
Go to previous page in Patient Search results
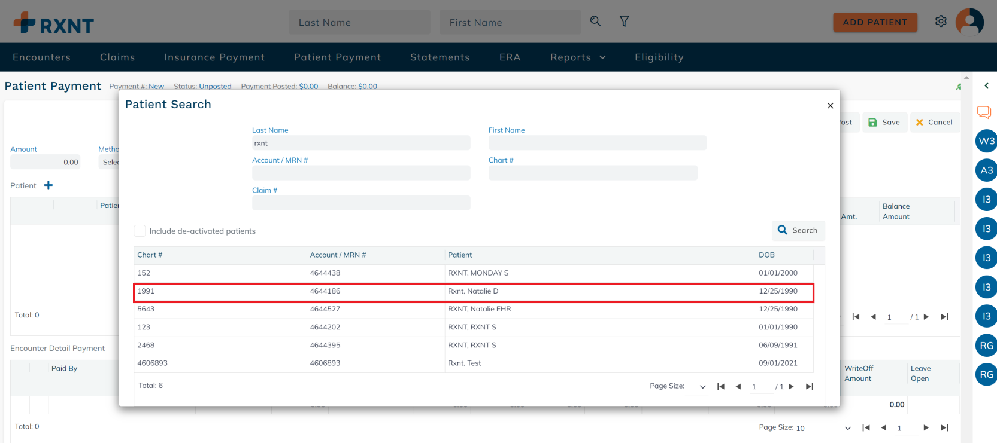click(x=738, y=387)
